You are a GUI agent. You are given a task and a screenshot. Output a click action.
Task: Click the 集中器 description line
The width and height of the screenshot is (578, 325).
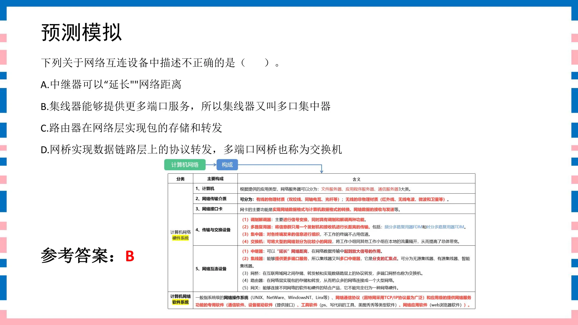(x=306, y=234)
